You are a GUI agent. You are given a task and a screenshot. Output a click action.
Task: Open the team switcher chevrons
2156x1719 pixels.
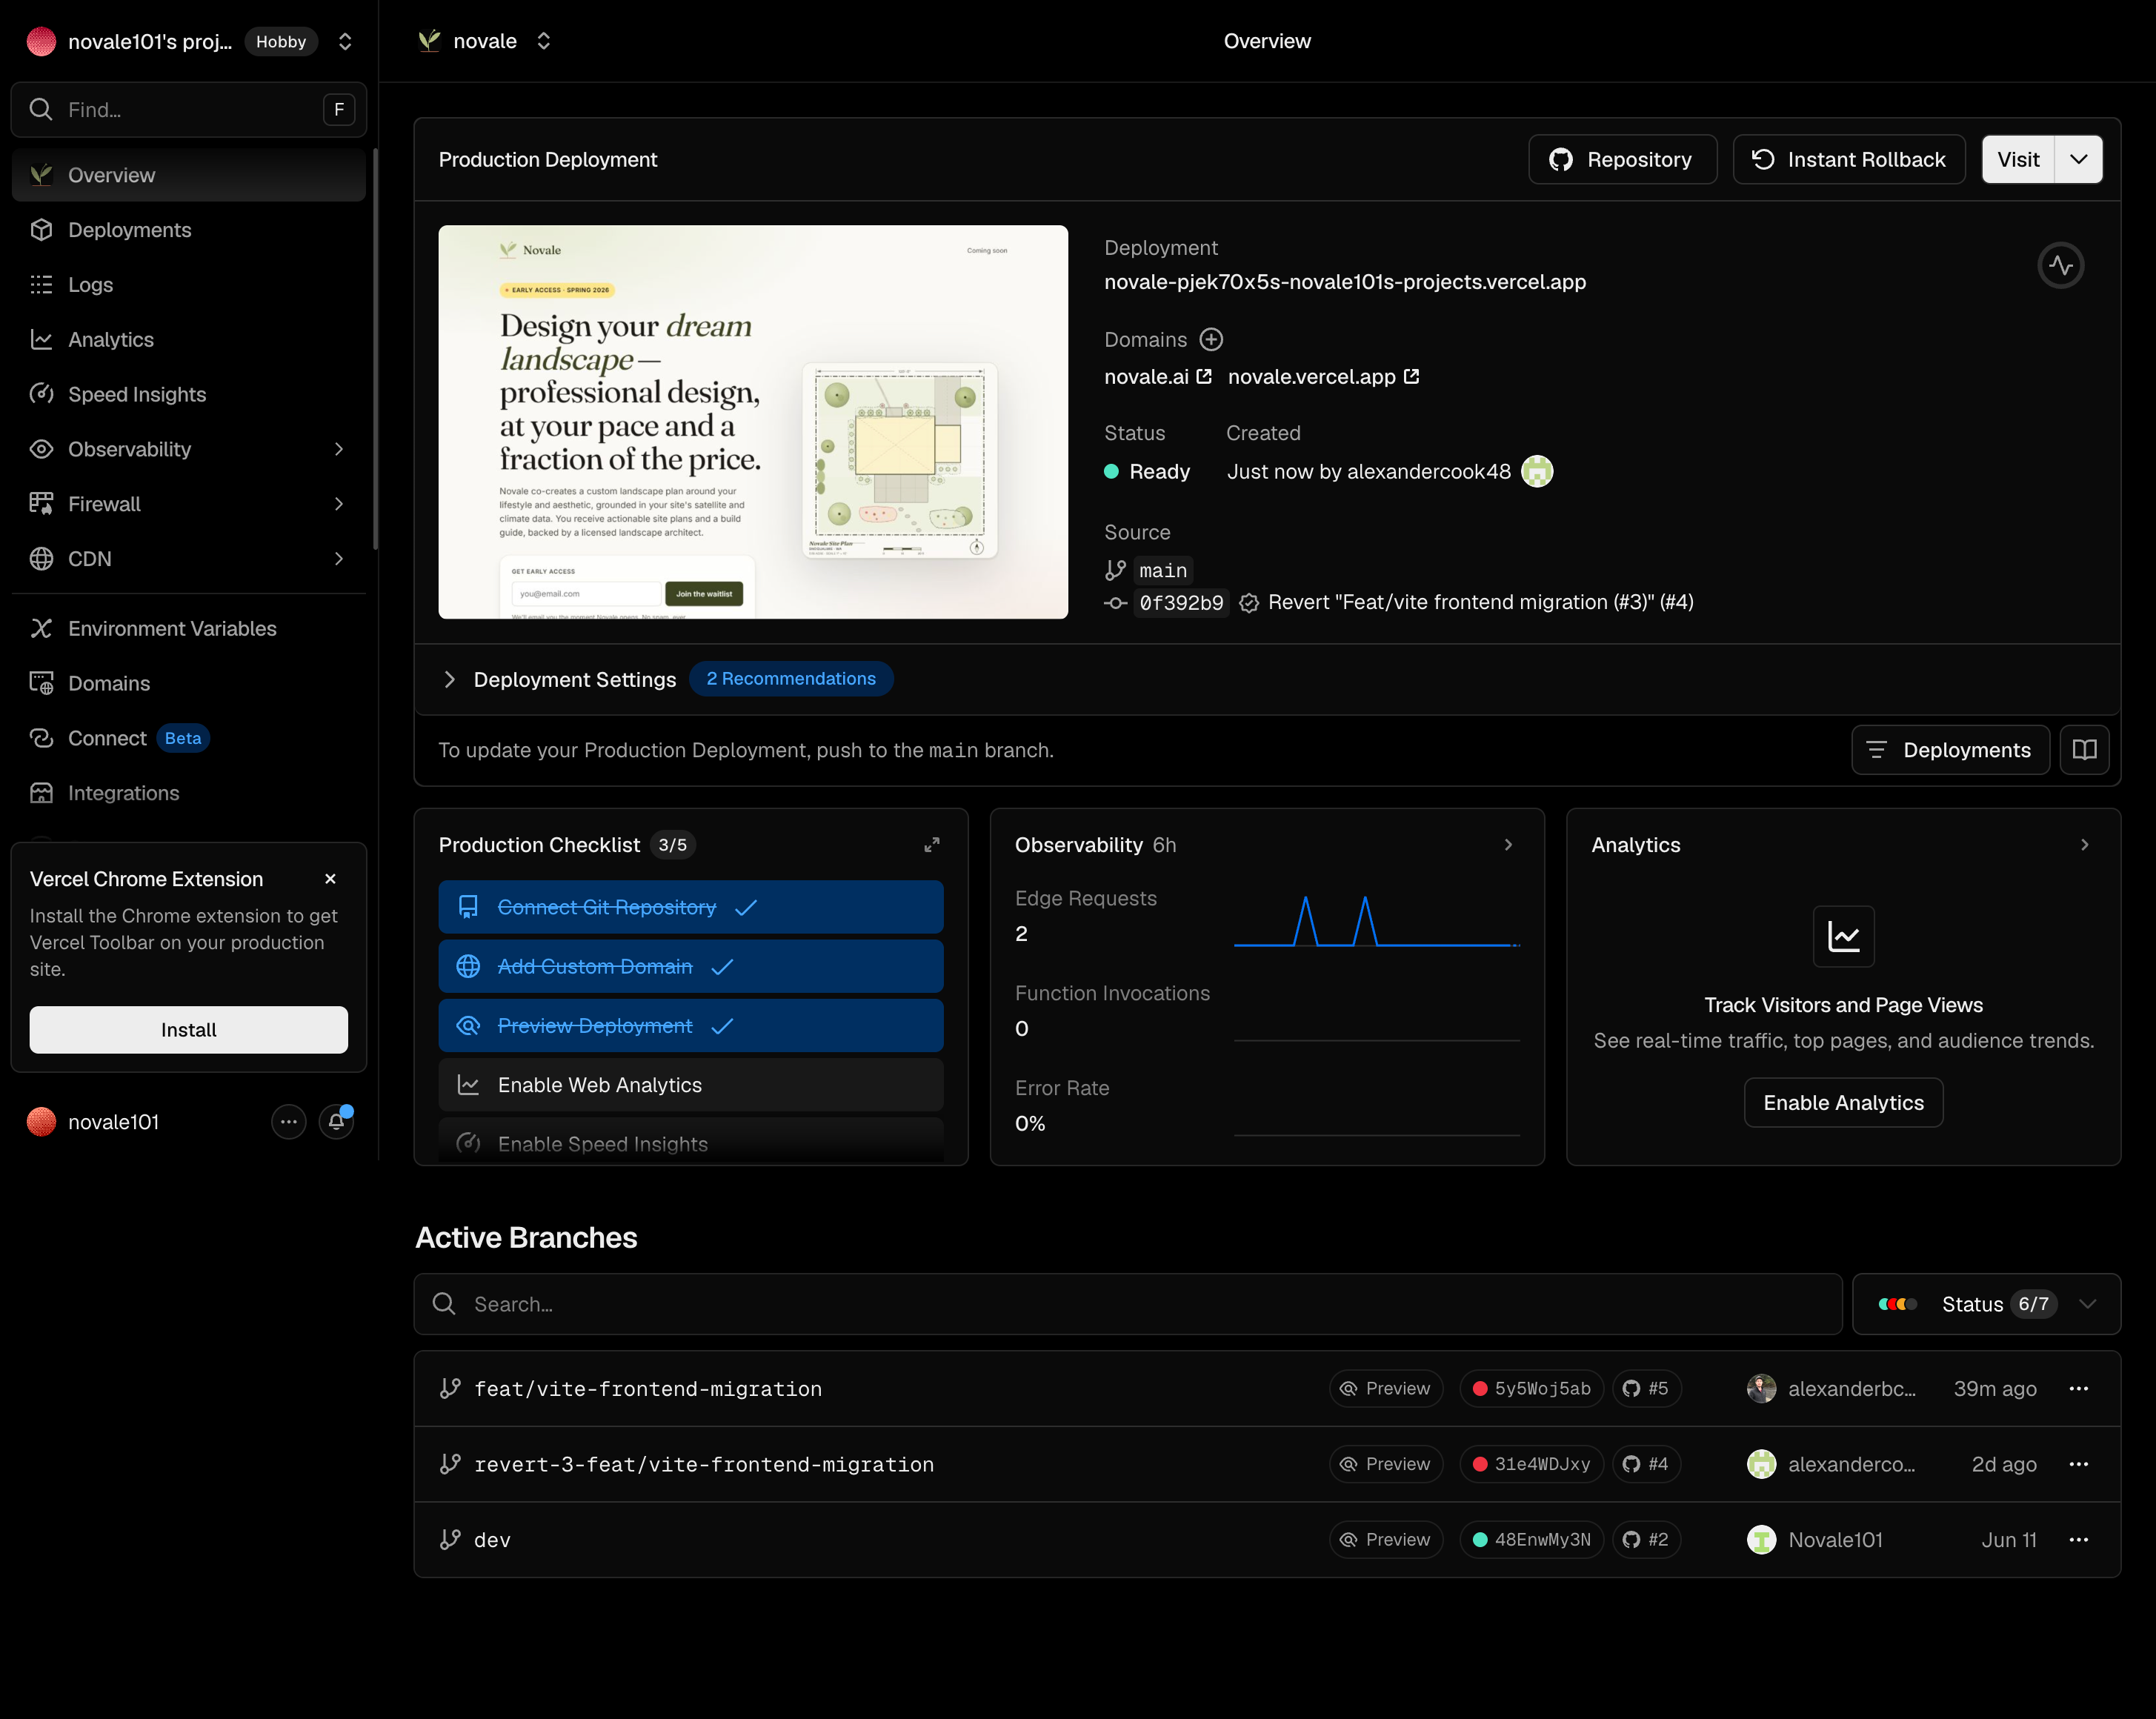pos(344,41)
